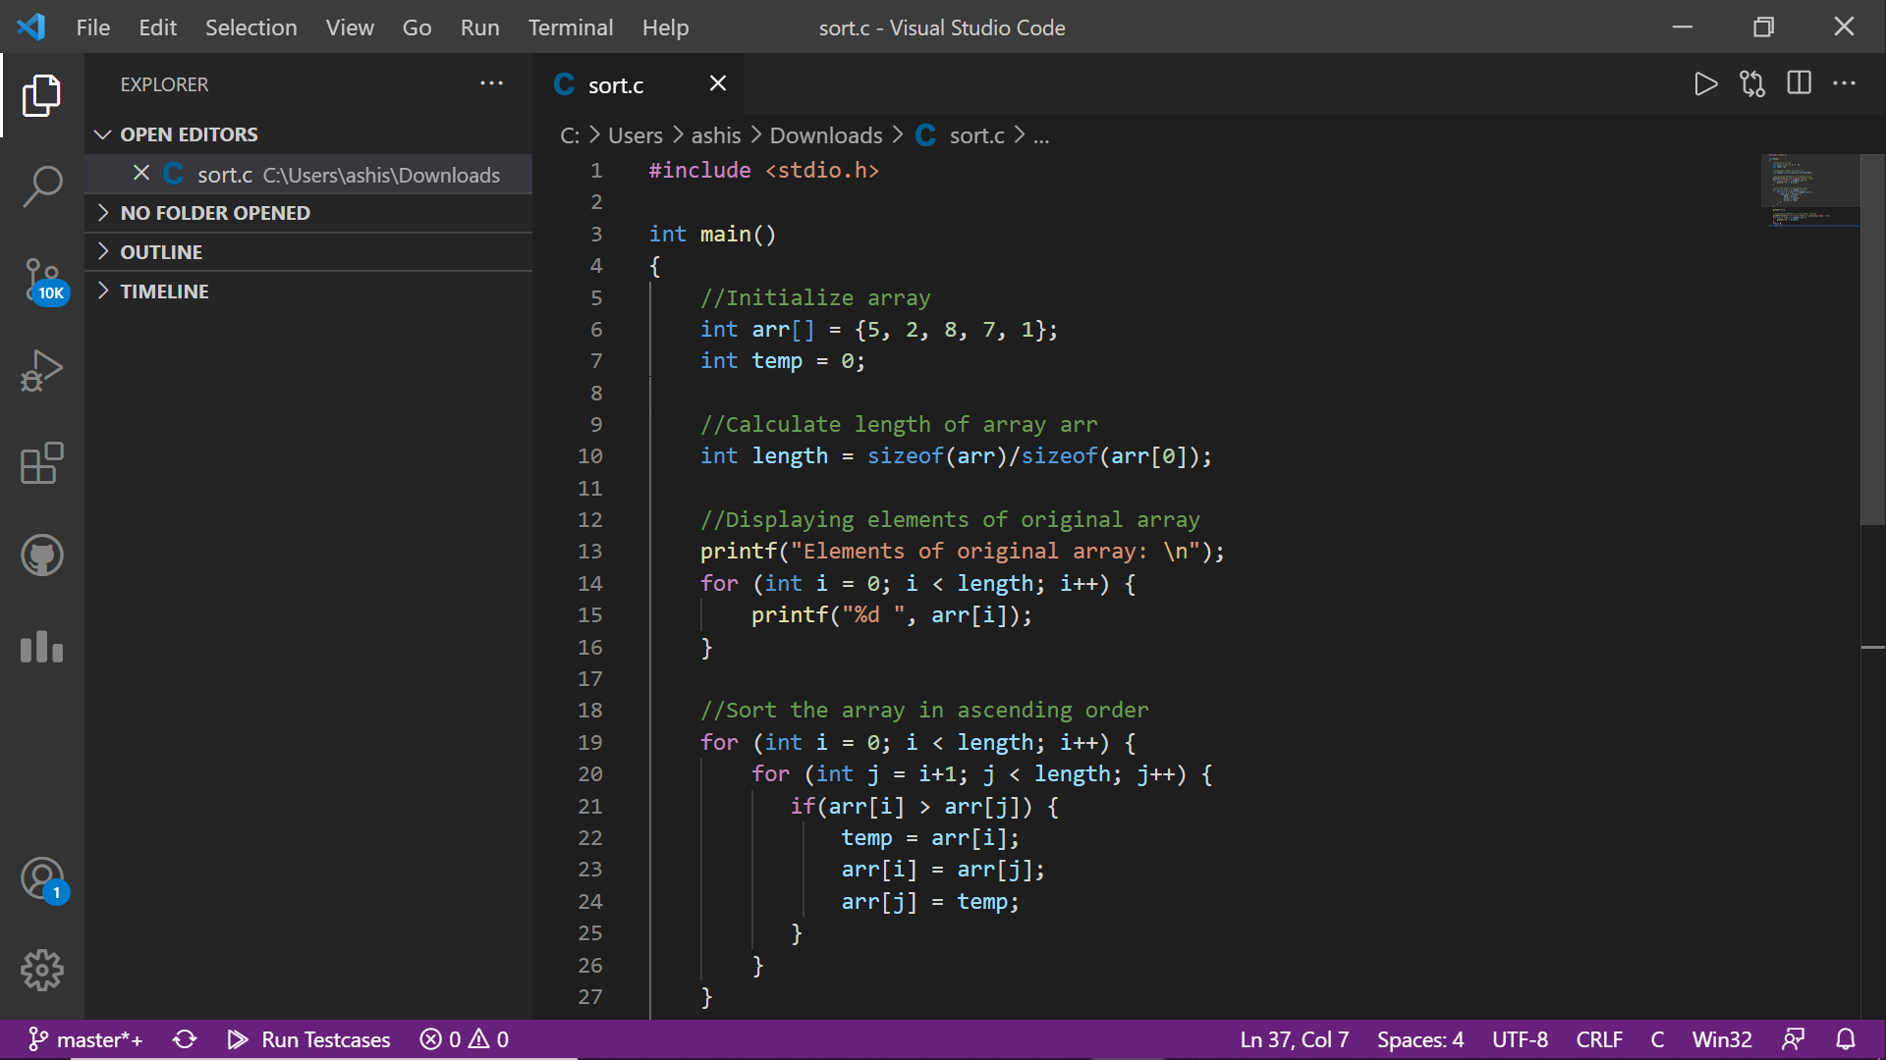Click the Run Code play icon
This screenshot has height=1060, width=1886.
1705,84
